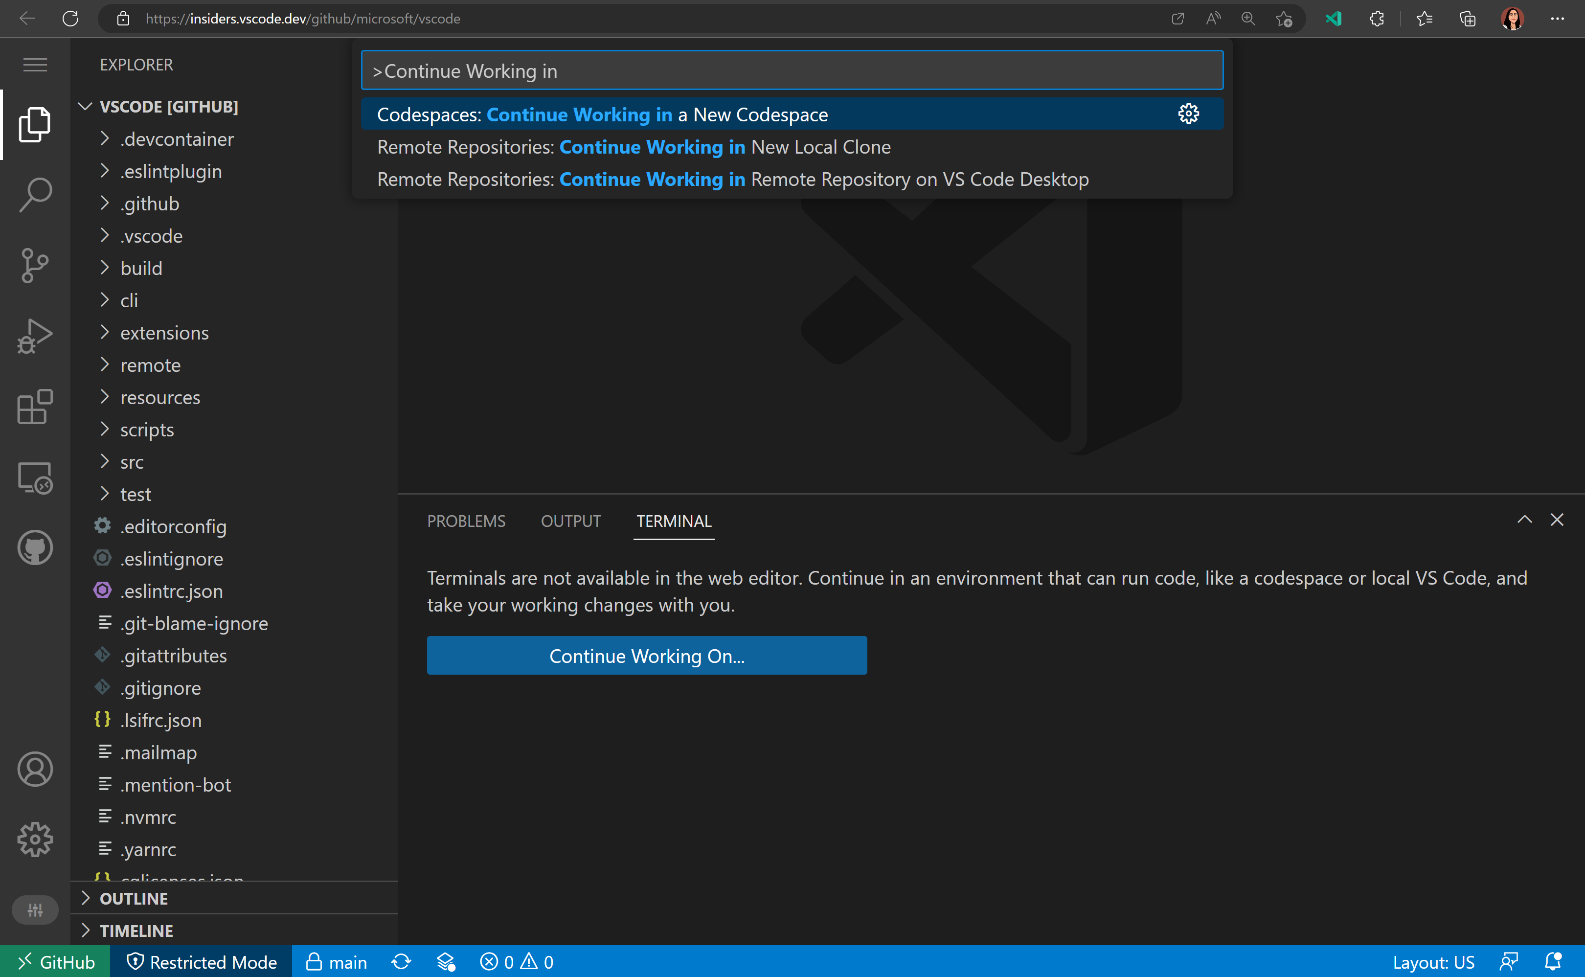
Task: Open the Search view
Action: point(35,195)
